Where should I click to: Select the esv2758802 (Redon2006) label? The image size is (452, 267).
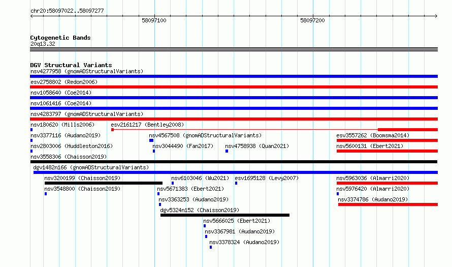(x=64, y=82)
